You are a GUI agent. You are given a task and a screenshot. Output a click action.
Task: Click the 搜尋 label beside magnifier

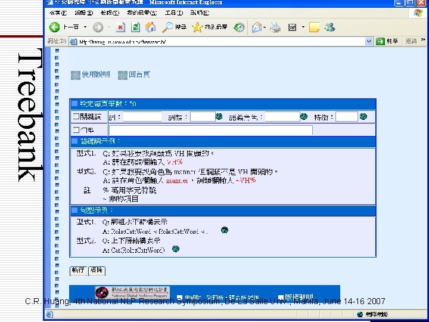coord(181,27)
